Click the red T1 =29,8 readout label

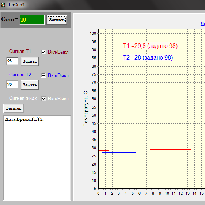pos(150,46)
